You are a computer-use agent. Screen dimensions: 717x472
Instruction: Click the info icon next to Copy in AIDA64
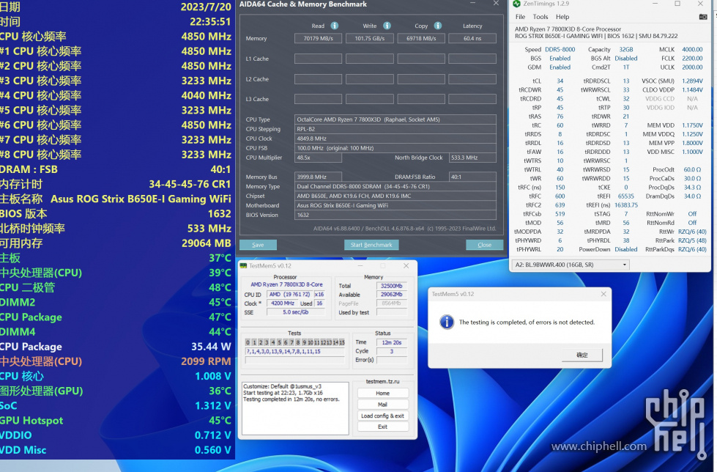coord(438,26)
